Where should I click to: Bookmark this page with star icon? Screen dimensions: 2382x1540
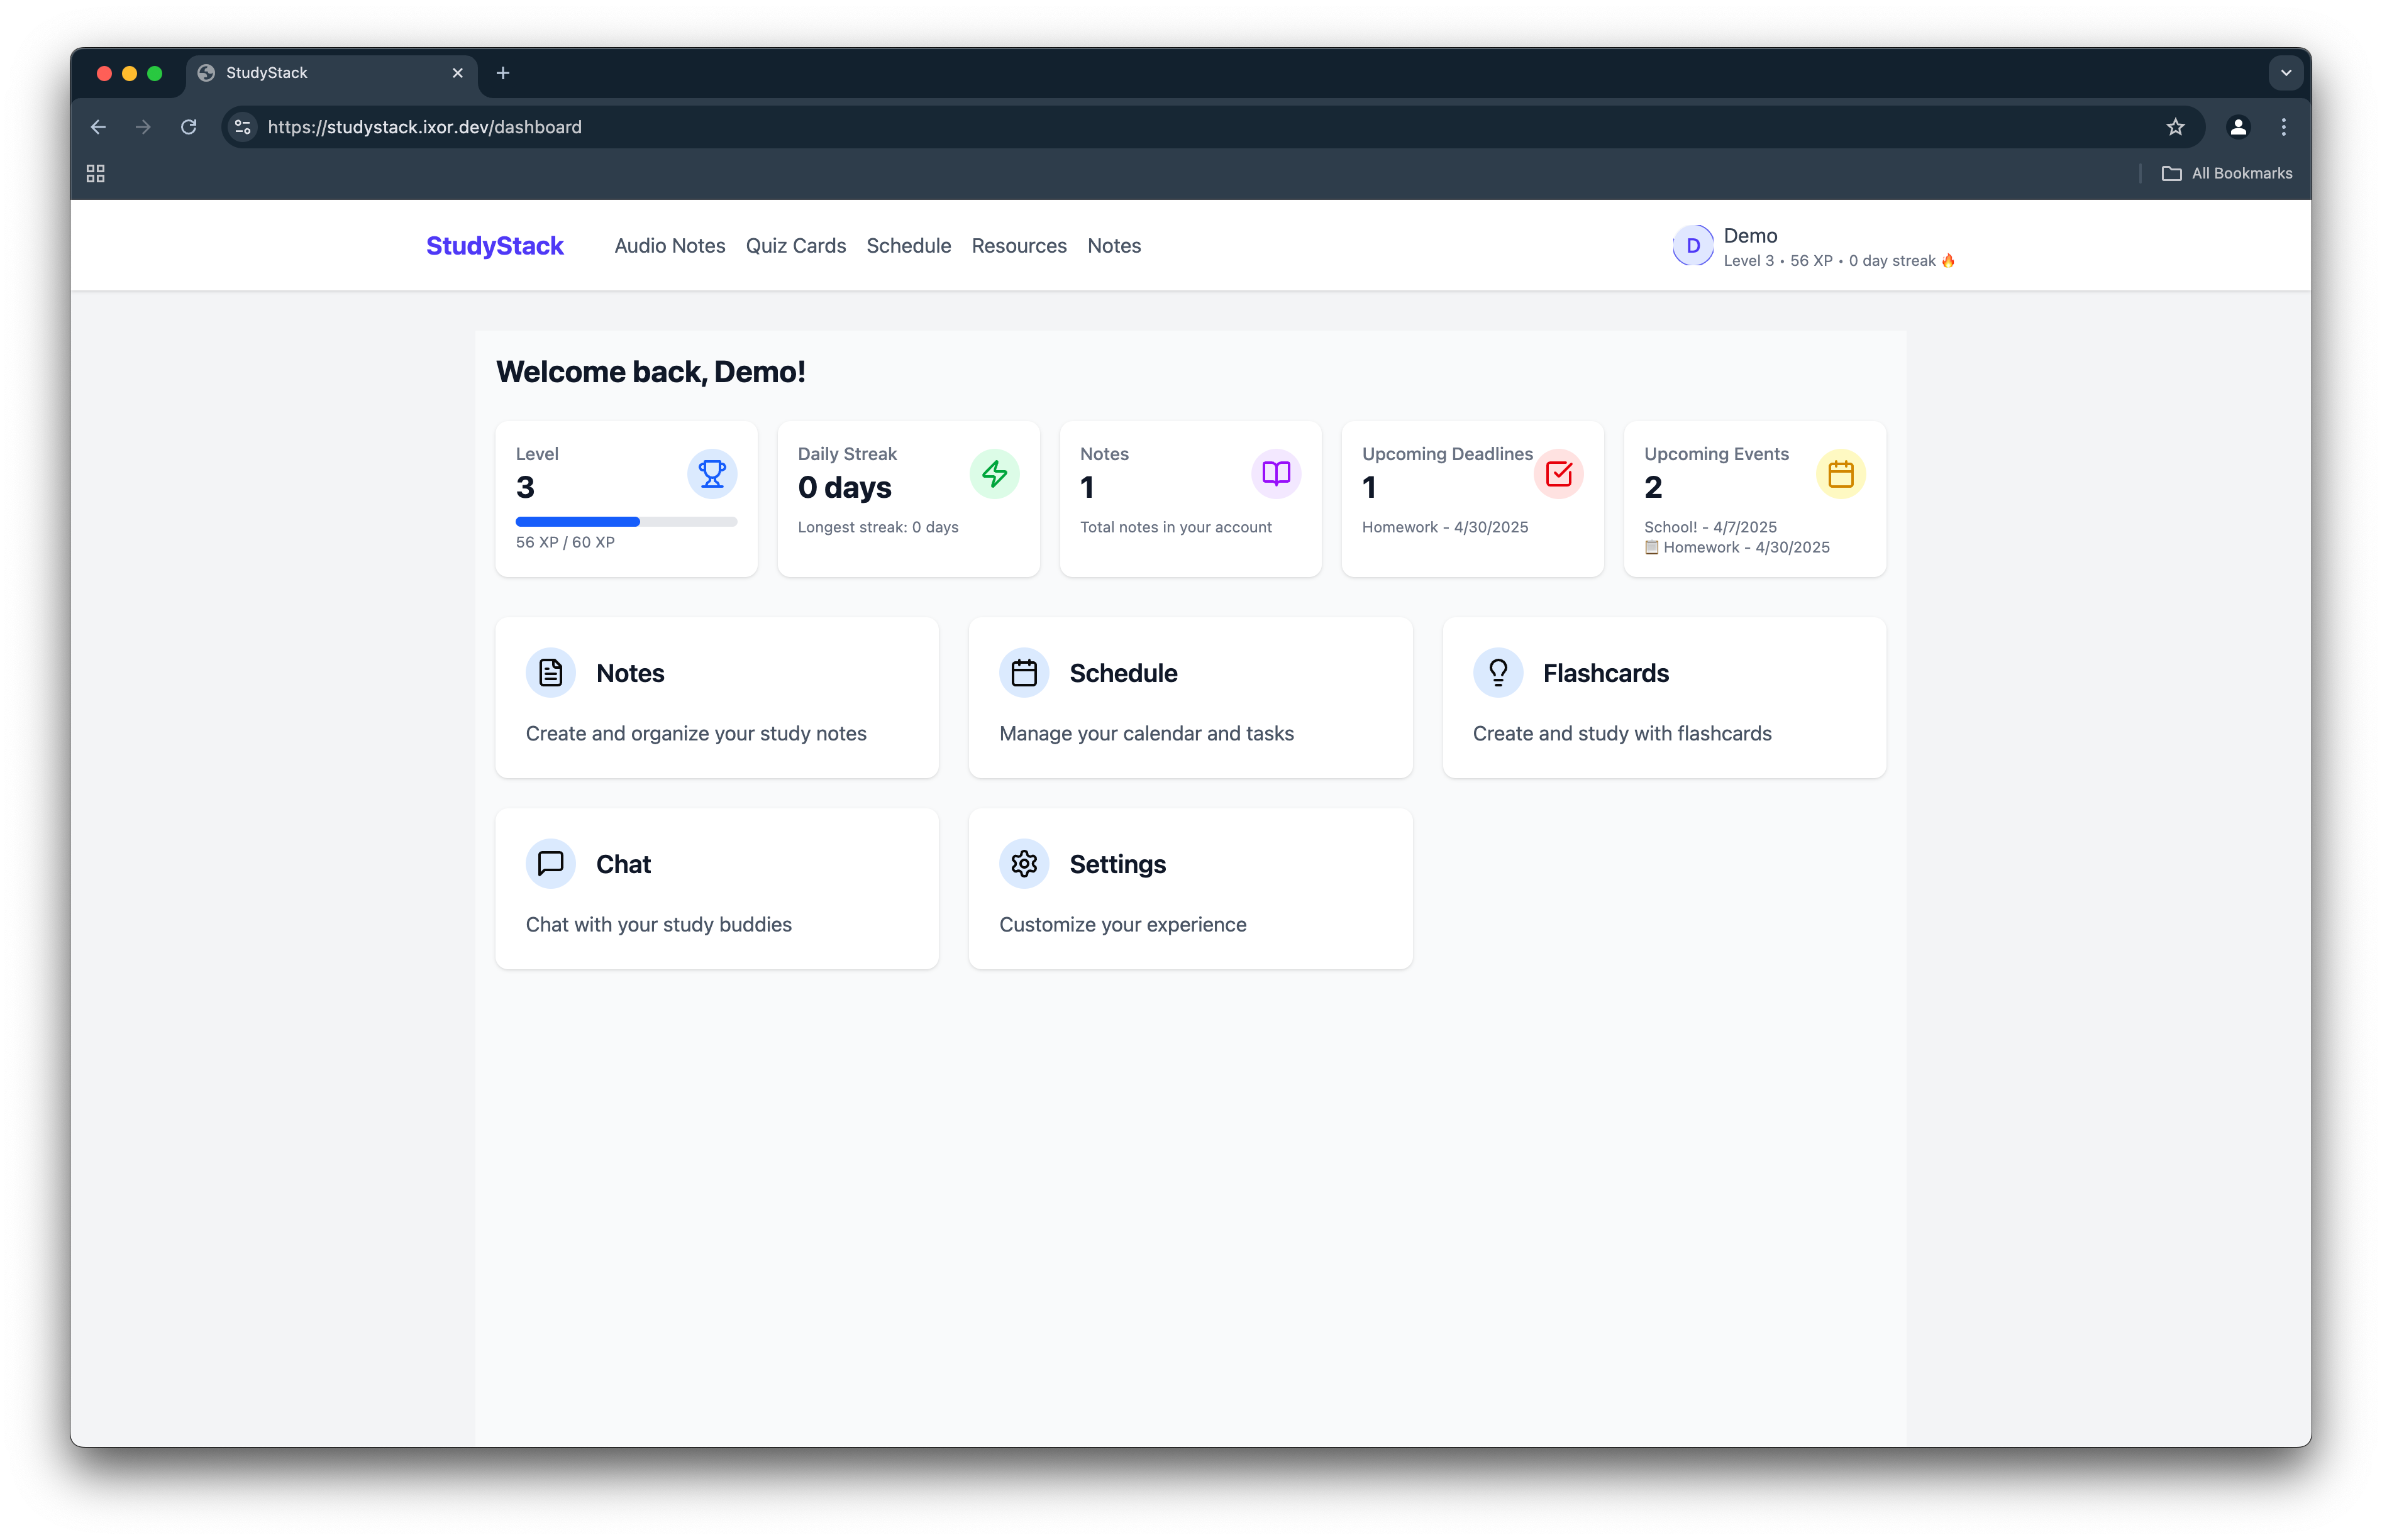2175,127
